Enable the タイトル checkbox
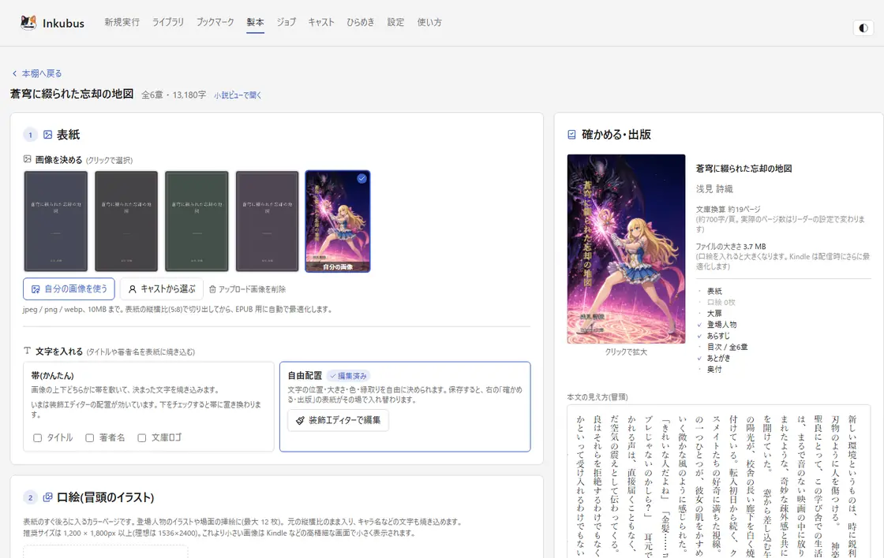The width and height of the screenshot is (884, 558). click(37, 437)
